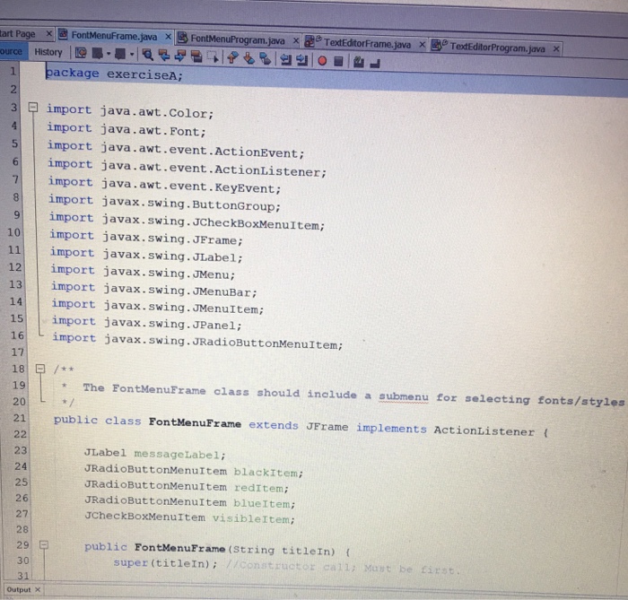Viewport: 628px width, 600px height.
Task: Toggle rectangular selection mode icon
Action: click(x=213, y=57)
